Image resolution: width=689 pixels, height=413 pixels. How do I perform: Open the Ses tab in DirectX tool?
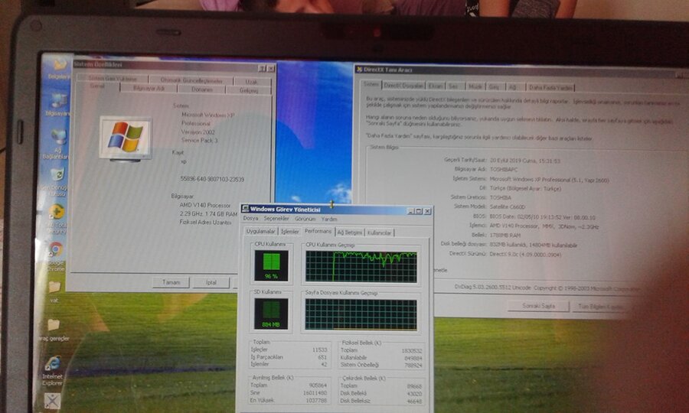pos(453,86)
